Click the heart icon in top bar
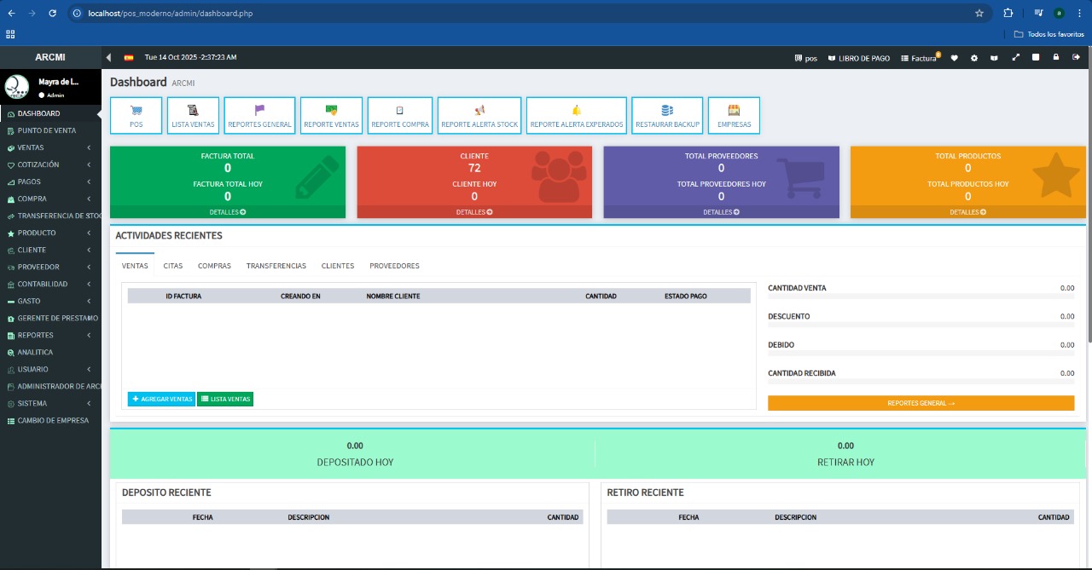Screen dimensions: 1092x570 954,58
